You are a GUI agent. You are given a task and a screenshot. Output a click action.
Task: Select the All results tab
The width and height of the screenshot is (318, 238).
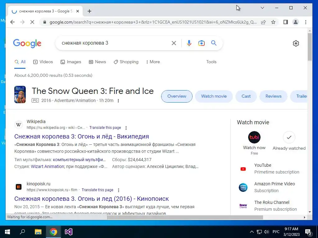tap(20, 62)
